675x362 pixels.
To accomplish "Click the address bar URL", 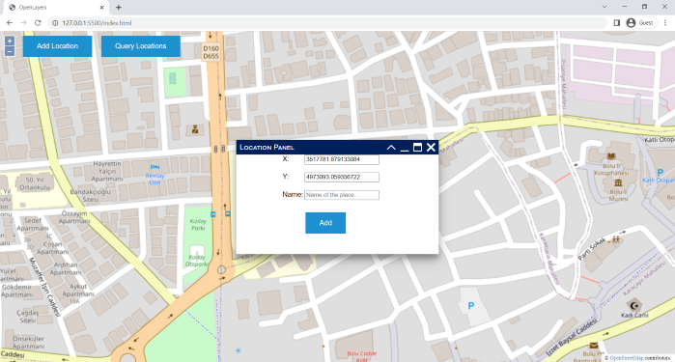I will click(97, 23).
